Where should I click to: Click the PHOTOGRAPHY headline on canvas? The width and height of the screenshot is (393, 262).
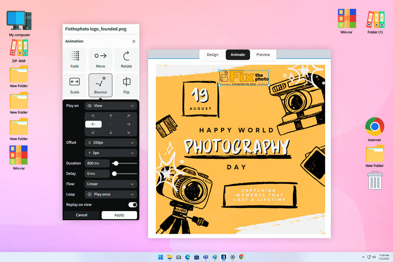(x=237, y=147)
